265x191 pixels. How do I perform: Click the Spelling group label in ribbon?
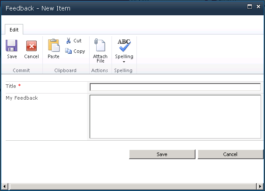coord(123,70)
